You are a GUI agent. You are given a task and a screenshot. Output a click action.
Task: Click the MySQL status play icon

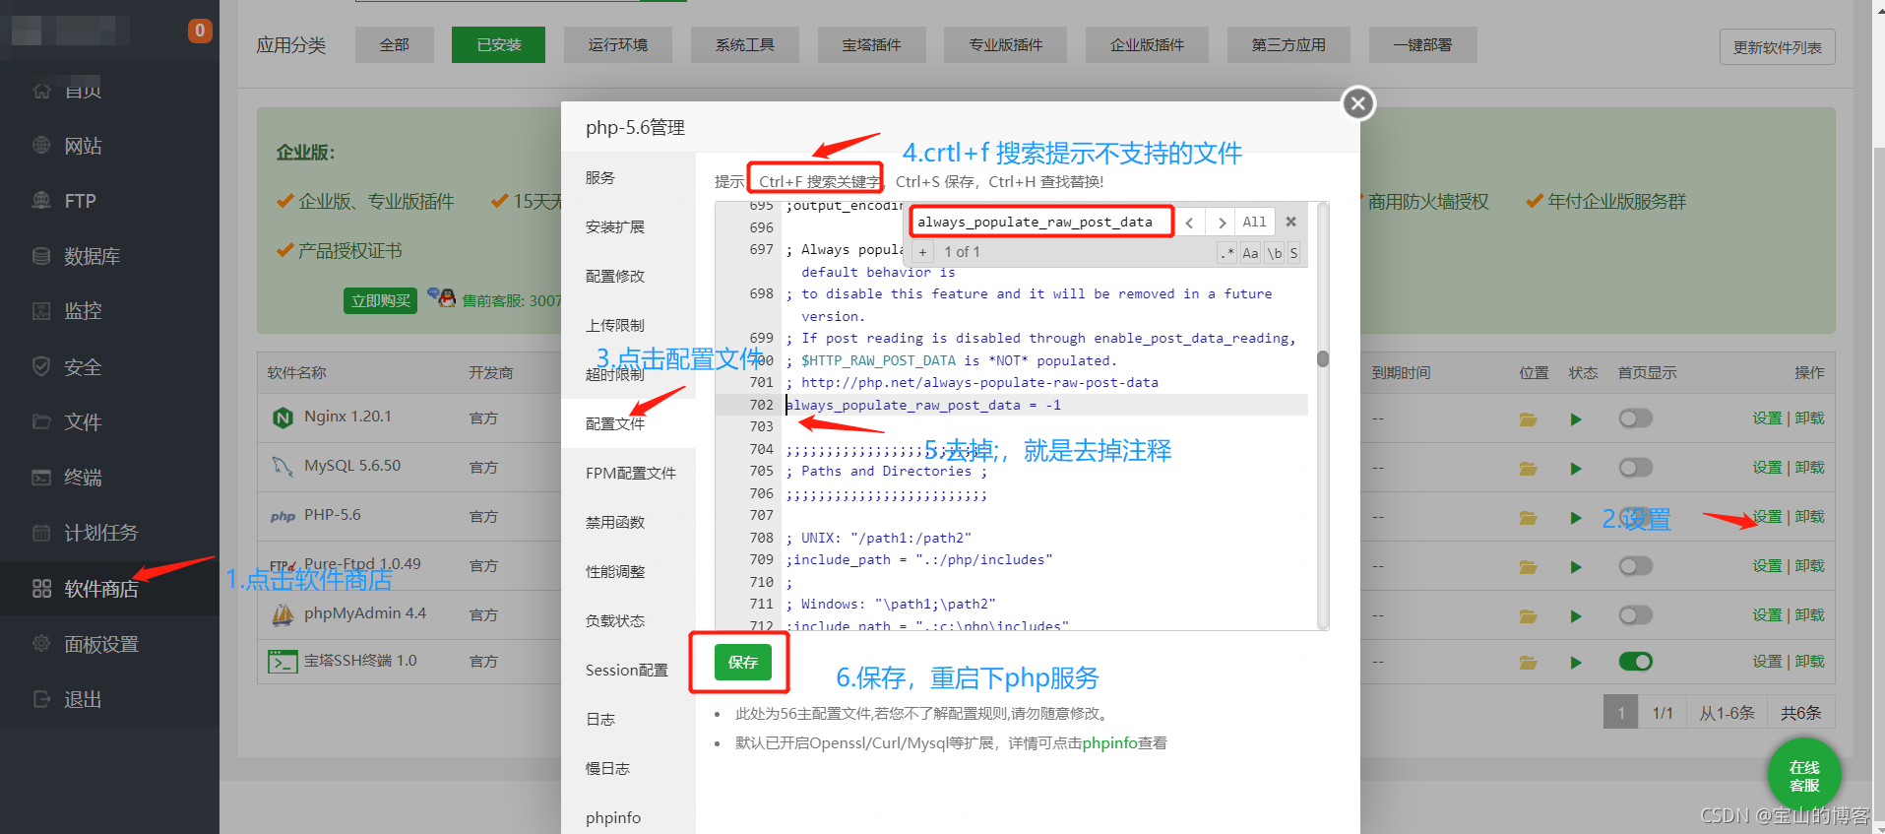point(1576,469)
